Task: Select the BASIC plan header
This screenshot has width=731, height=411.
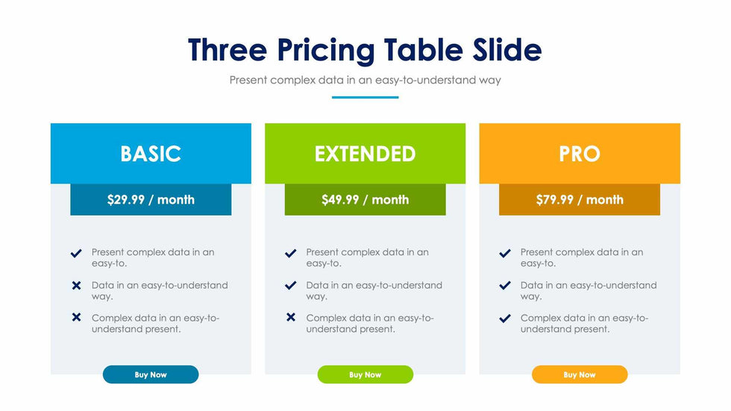Action: coord(151,154)
